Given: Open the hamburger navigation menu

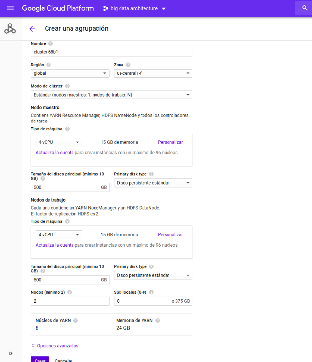Looking at the screenshot, I should [x=10, y=8].
